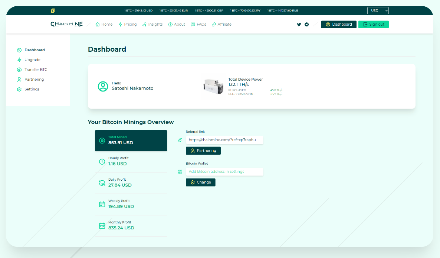Open Transfer BTC in the sidebar
Screen dimensions: 440x258
[x=32, y=70]
